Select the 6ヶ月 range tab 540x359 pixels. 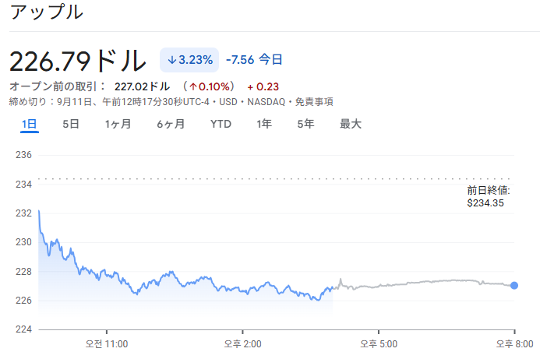(x=171, y=124)
